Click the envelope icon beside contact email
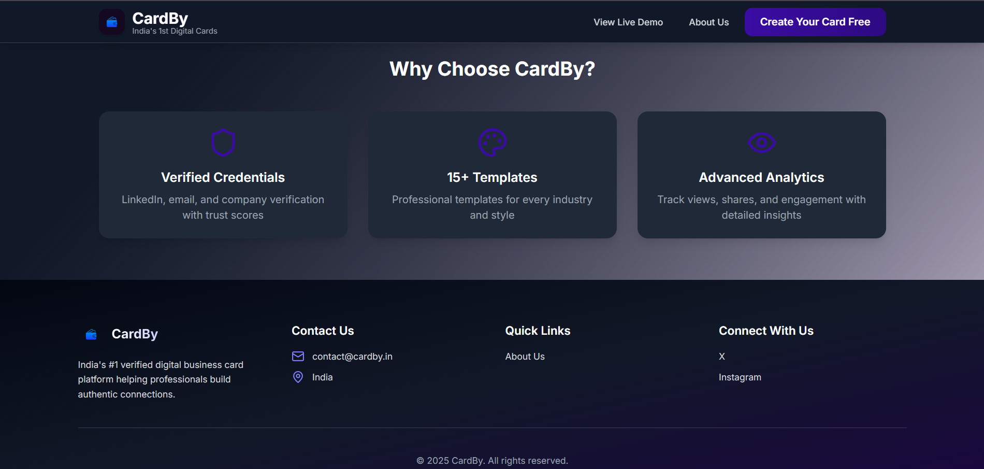The width and height of the screenshot is (984, 469). [x=298, y=357]
